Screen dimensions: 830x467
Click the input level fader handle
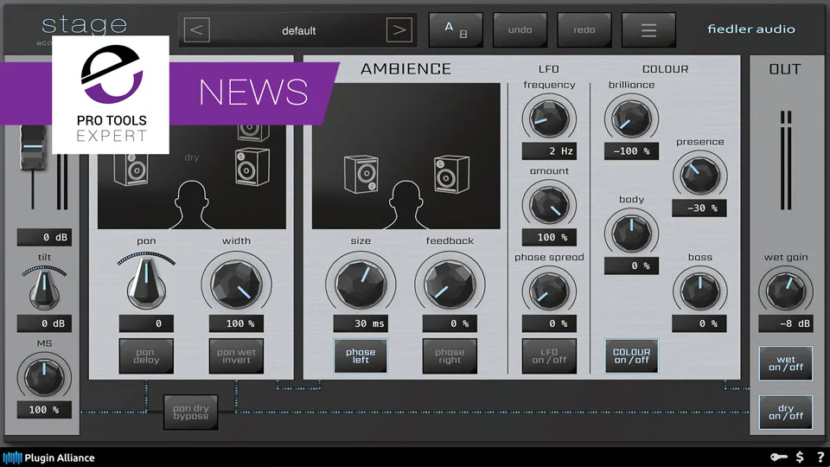click(x=32, y=147)
